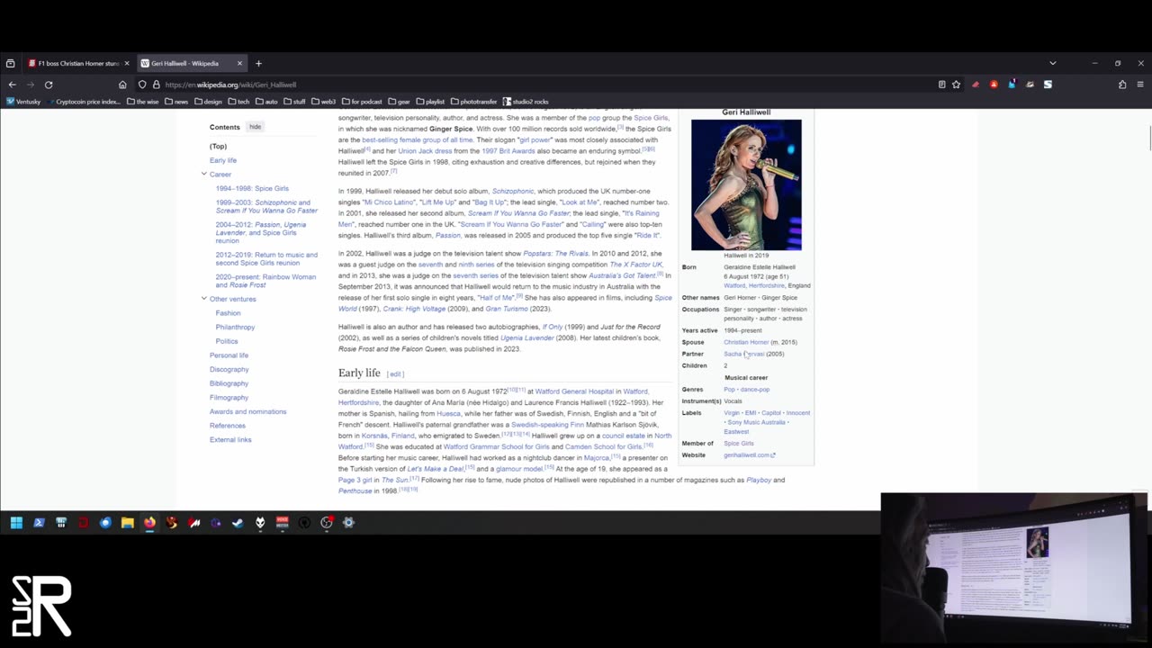Click Firefox icon in taskbar
This screenshot has height=648, width=1152.
tap(149, 522)
